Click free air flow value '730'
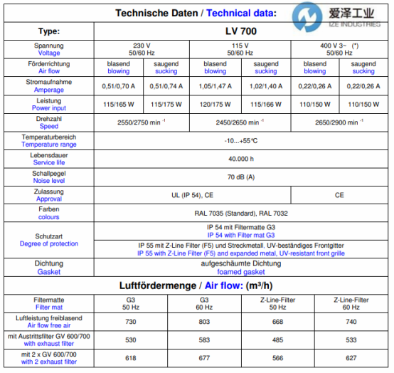Viewport: 394px width, 373px height. (131, 322)
